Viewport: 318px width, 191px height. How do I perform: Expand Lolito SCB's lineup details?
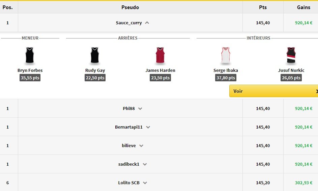coord(145,183)
